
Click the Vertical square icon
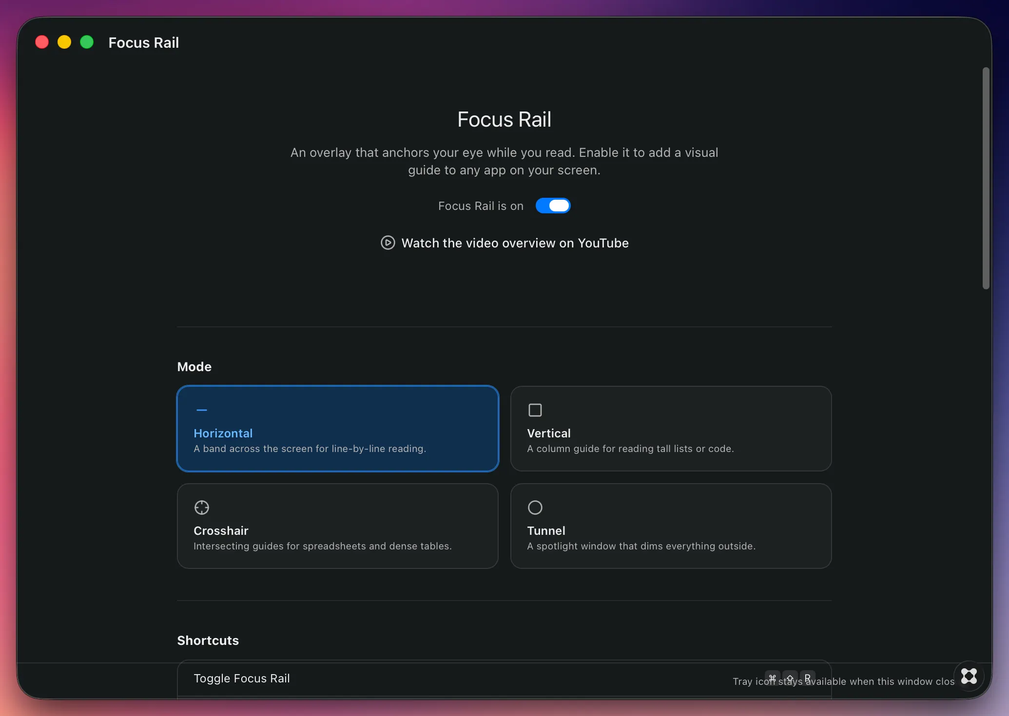535,410
